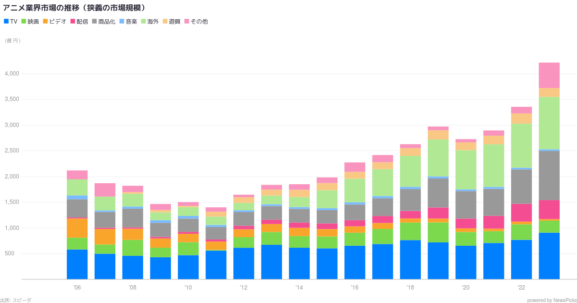Image resolution: width=577 pixels, height=303 pixels.
Task: Hide the ビデオ series via legend
Action: (x=57, y=22)
